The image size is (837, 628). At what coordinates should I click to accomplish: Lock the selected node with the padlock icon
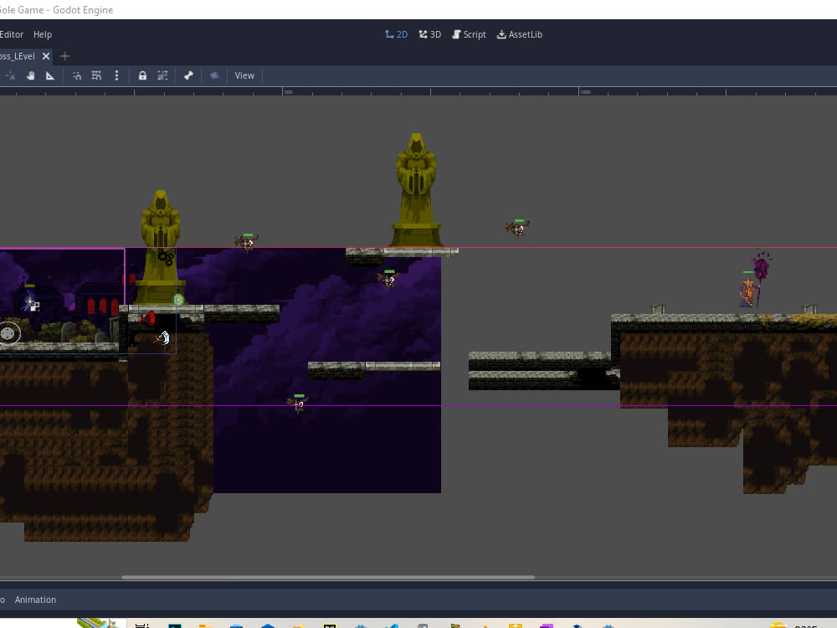tap(142, 75)
